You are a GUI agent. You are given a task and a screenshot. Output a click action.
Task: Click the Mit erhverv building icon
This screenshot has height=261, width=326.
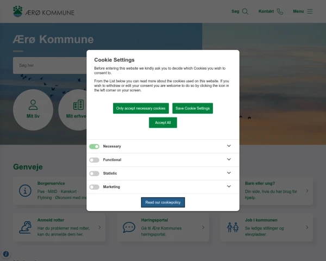(x=78, y=105)
